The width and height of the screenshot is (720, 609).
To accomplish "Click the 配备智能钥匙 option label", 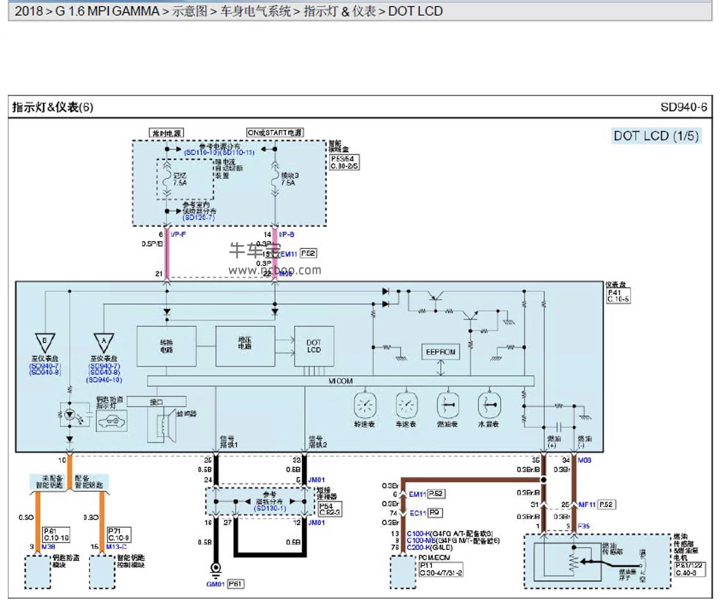I will (89, 482).
